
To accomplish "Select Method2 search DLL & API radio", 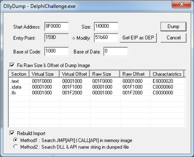I will (16, 147).
